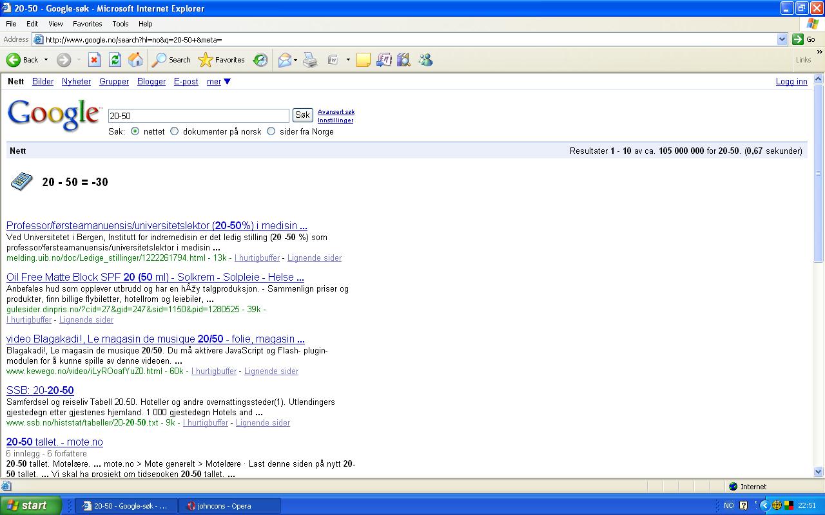This screenshot has height=515, width=825.
Task: Click the Google logo
Action: pos(54,115)
